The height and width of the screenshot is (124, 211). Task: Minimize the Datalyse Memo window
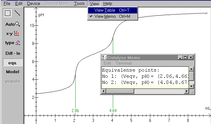pyautogui.click(x=180, y=58)
